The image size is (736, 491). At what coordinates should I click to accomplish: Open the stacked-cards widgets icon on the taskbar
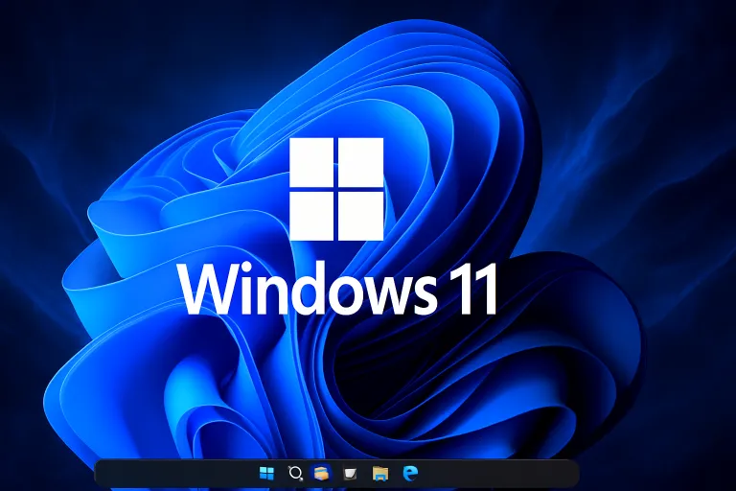tap(322, 473)
